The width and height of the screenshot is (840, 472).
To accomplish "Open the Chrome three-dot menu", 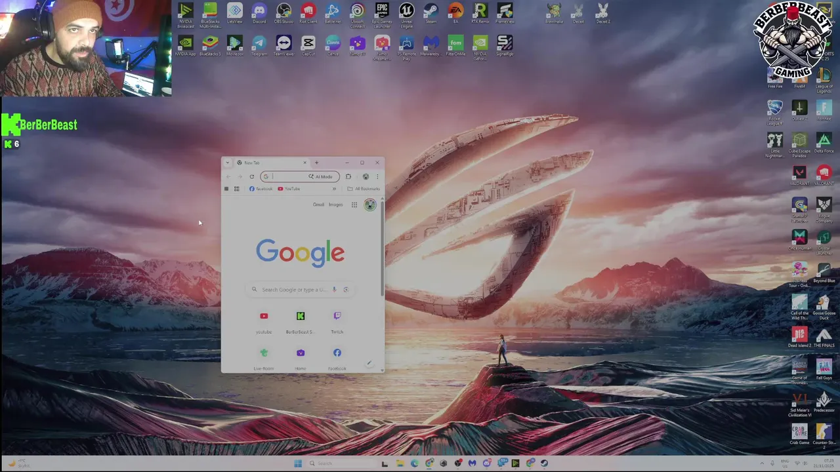I will pos(377,176).
